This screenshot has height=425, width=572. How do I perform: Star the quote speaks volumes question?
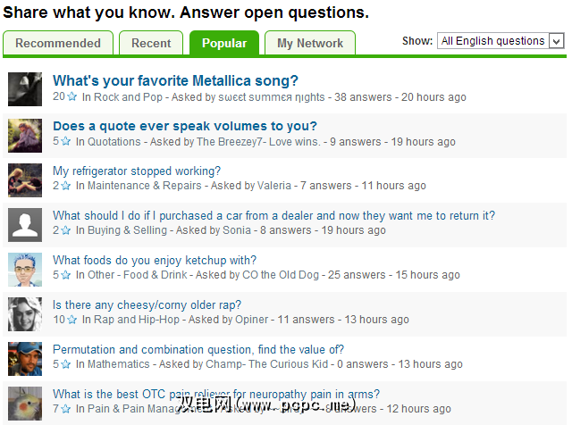pyautogui.click(x=65, y=141)
